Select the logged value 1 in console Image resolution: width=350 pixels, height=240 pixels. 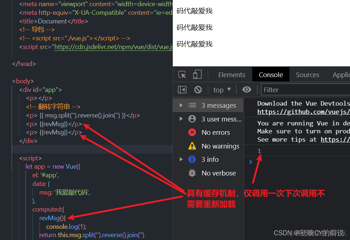pyautogui.click(x=259, y=151)
